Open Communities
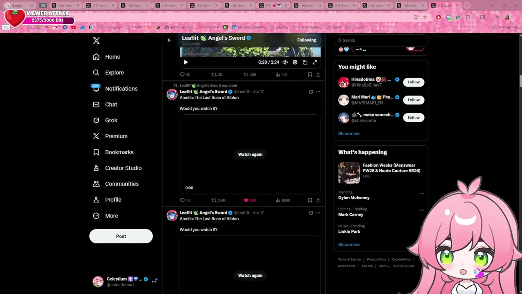This screenshot has height=294, width=522. [x=115, y=184]
